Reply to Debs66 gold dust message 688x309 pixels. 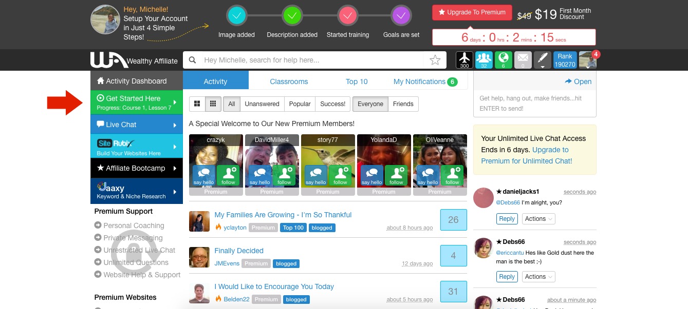pyautogui.click(x=507, y=277)
